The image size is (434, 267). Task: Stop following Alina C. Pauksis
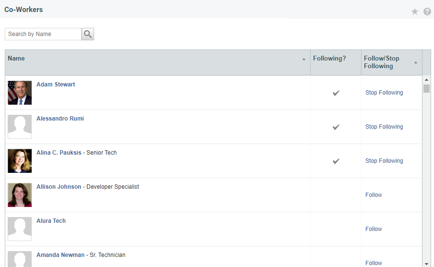384,161
